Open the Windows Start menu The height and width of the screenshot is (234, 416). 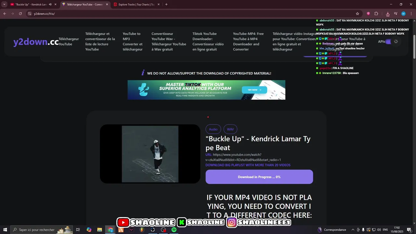(x=5, y=230)
